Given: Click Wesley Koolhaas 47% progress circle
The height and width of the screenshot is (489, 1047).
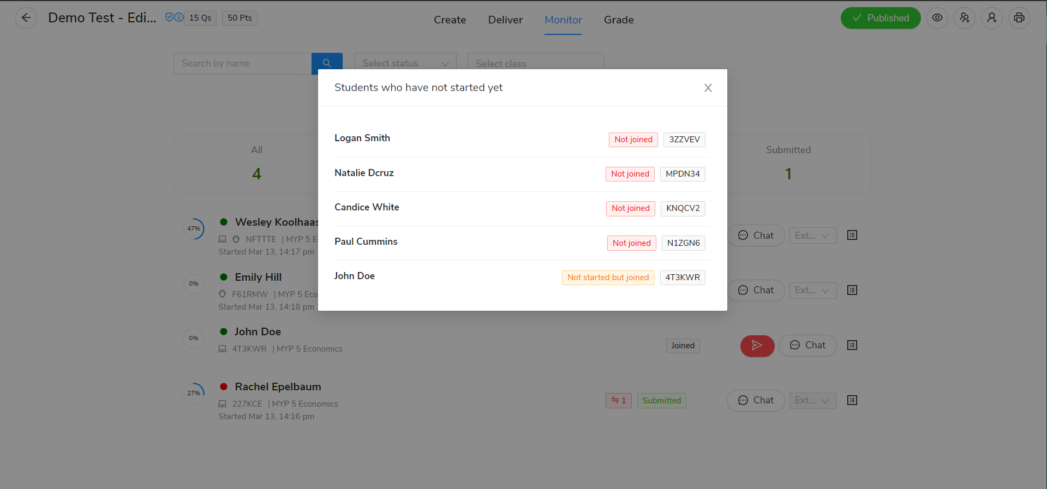Looking at the screenshot, I should point(194,228).
